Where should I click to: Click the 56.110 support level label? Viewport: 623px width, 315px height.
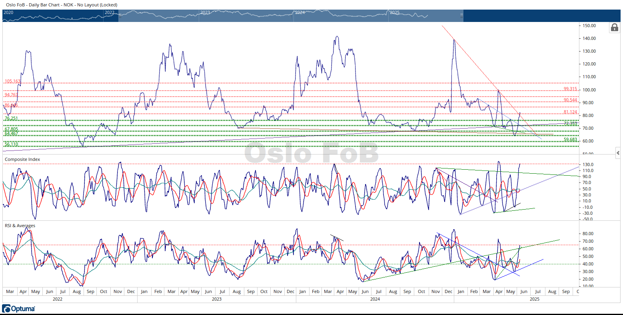tap(11, 145)
